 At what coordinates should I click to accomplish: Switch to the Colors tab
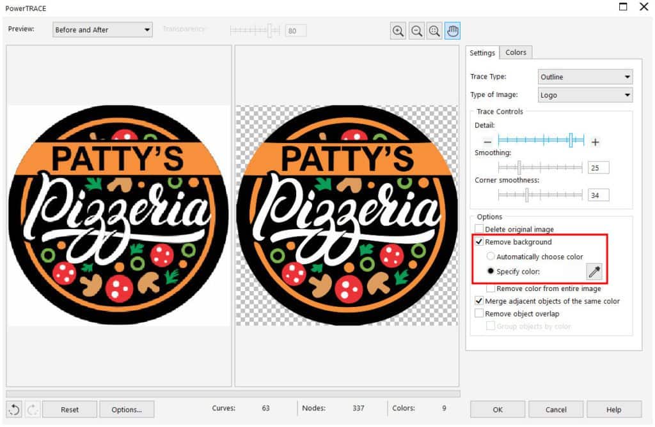[516, 52]
